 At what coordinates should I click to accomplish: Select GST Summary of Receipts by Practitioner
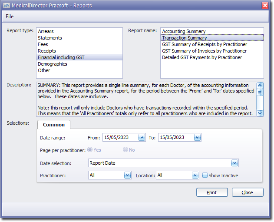[205, 44]
